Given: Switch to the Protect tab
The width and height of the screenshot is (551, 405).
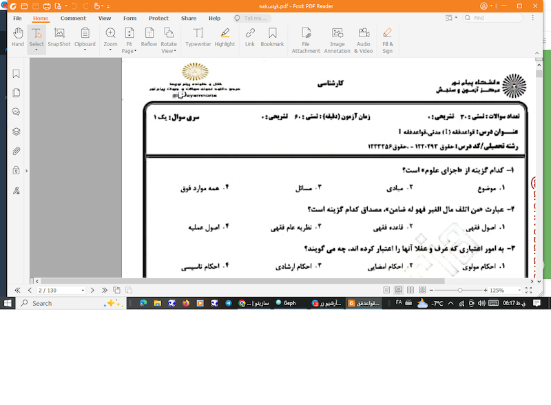Looking at the screenshot, I should (158, 19).
